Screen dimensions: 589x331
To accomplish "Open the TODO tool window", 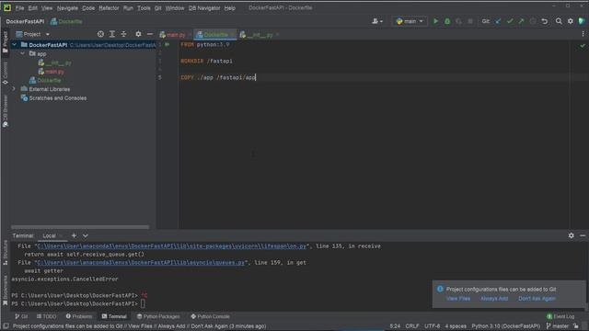I will [x=47, y=316].
